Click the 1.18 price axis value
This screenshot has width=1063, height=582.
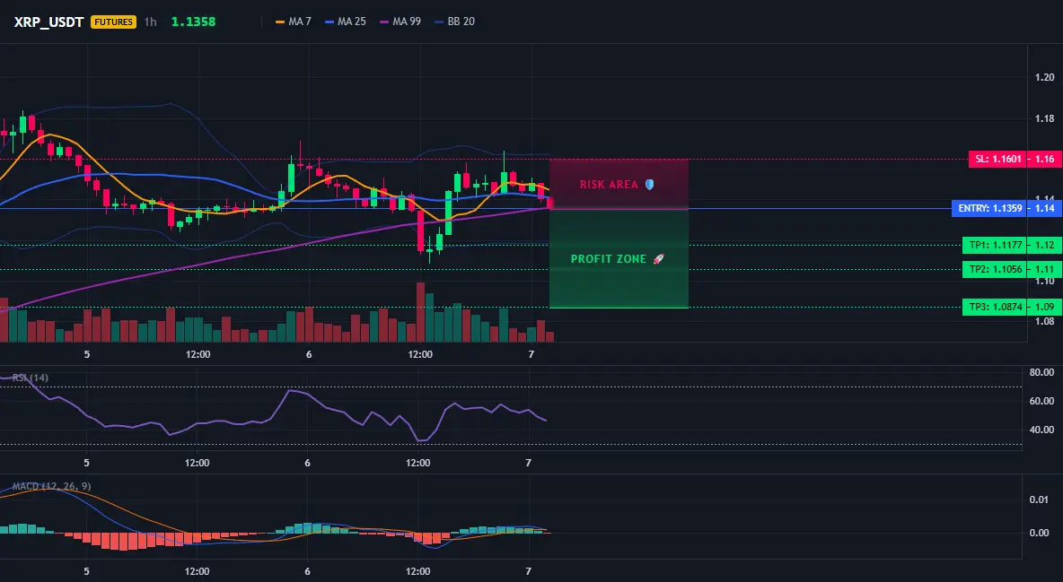(x=1045, y=118)
